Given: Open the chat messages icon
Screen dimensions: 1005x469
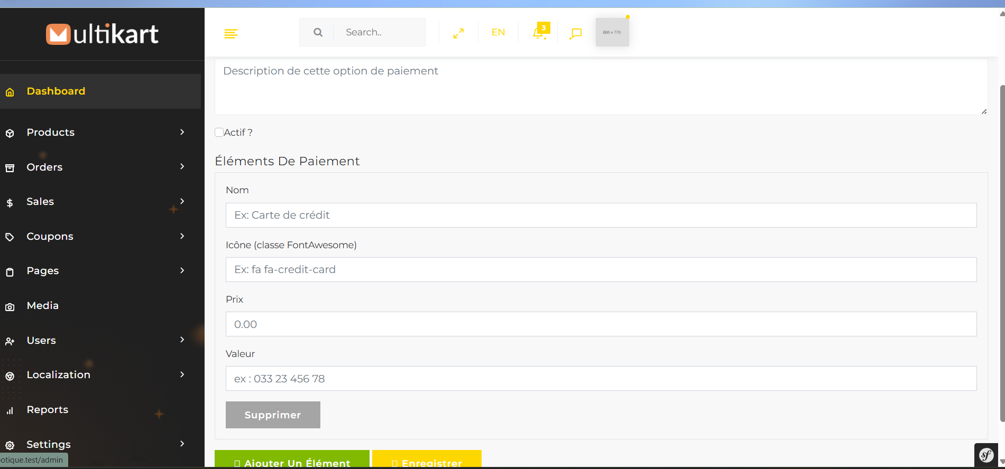Looking at the screenshot, I should 576,33.
